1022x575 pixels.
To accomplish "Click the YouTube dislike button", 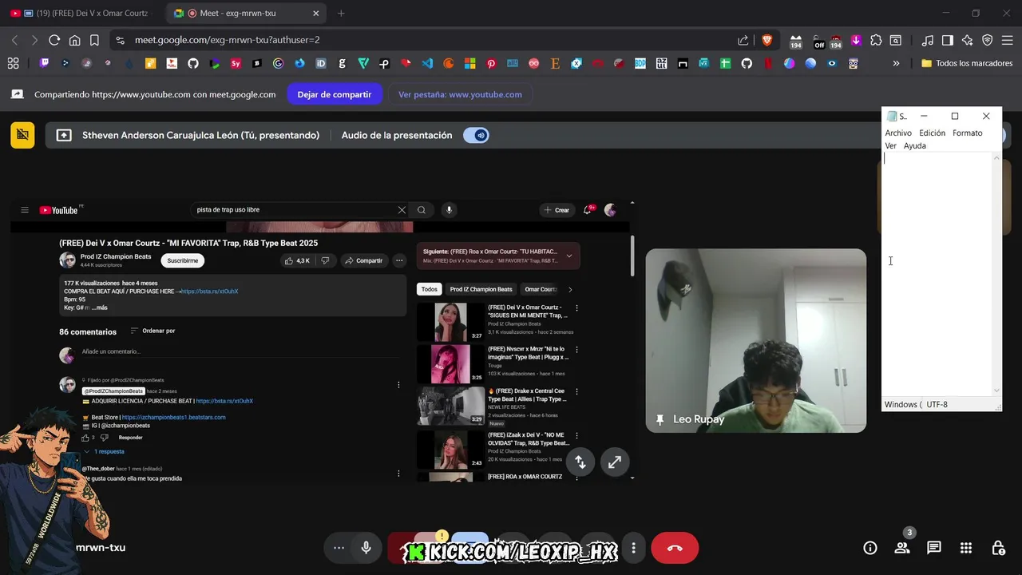I will point(325,260).
